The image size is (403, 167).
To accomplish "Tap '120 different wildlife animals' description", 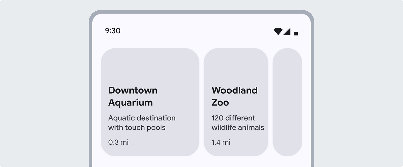I will (238, 123).
